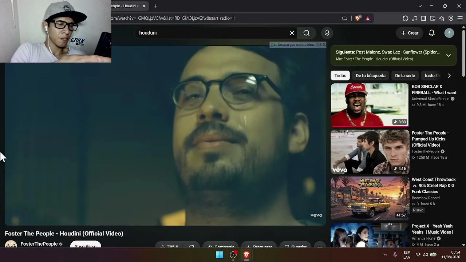Close the Houdini browser tab
Screen dimensions: 466x262
[144, 6]
